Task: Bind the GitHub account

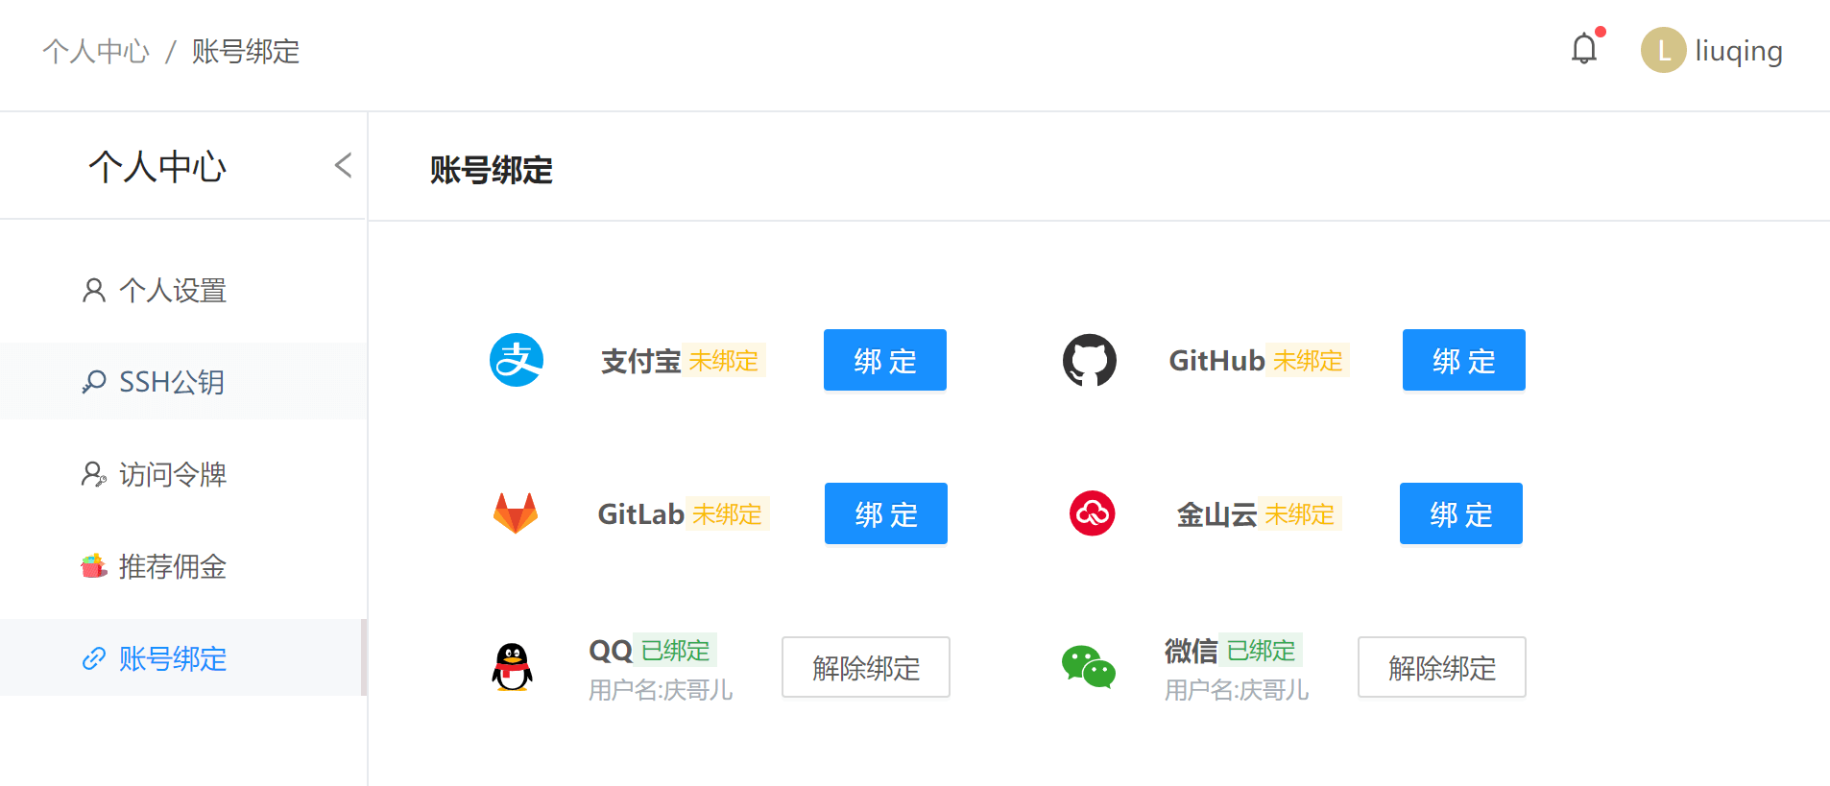Action: (1464, 360)
